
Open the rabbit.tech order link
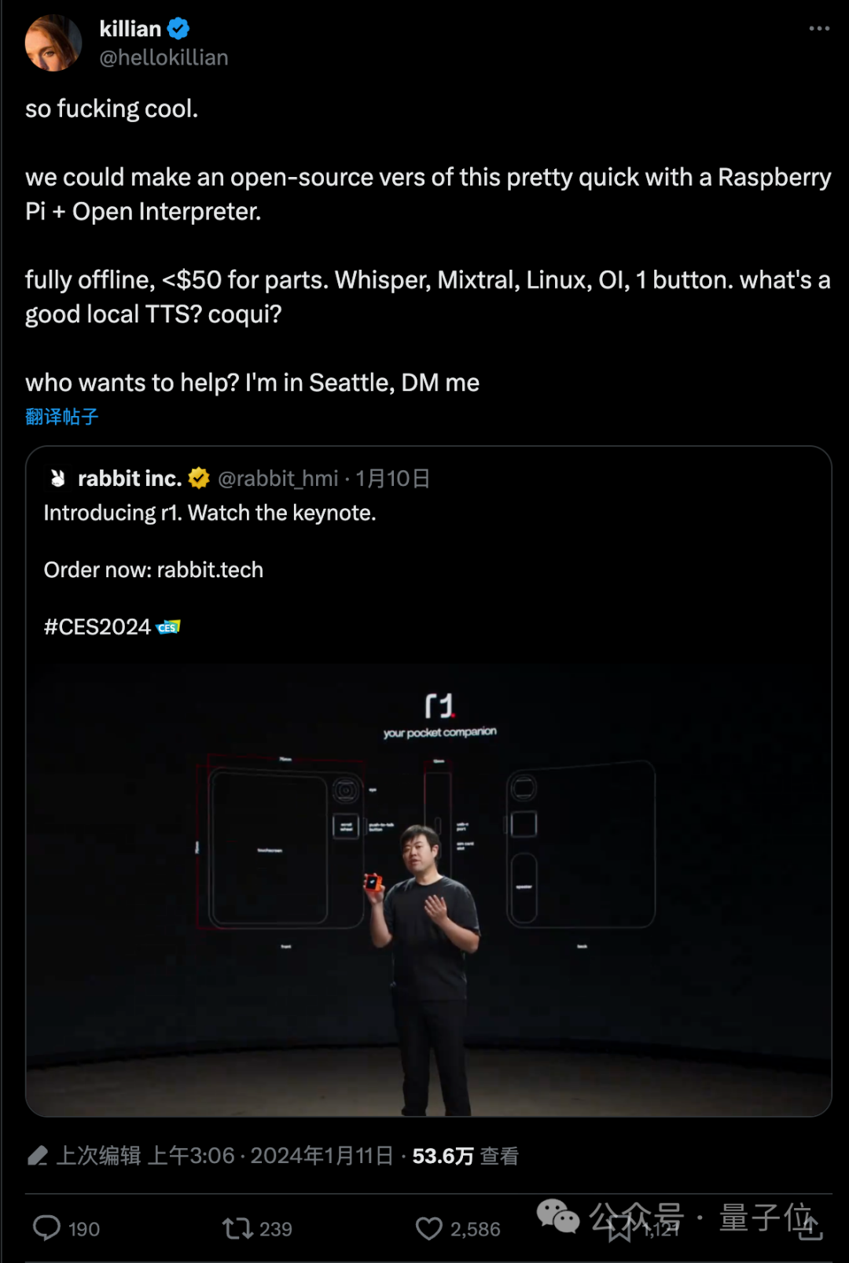coord(210,569)
